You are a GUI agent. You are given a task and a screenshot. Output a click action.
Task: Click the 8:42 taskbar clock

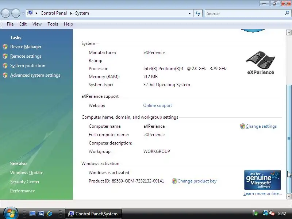[x=282, y=214]
